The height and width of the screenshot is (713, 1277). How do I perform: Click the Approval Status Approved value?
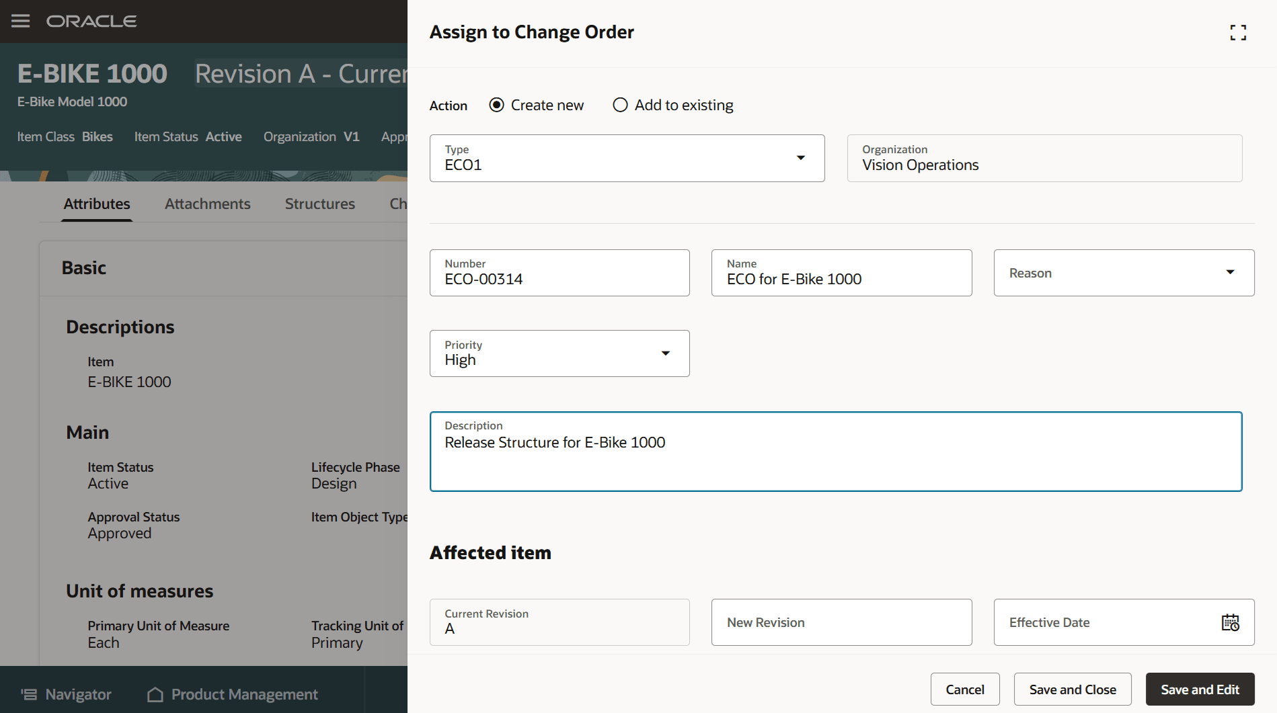click(x=120, y=534)
